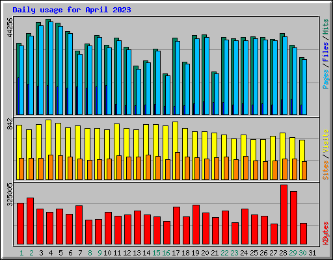Image resolution: width=333 pixels, height=260 pixels.
Task: Click the 'Daily usage for April 2023' title
Action: pyautogui.click(x=72, y=10)
